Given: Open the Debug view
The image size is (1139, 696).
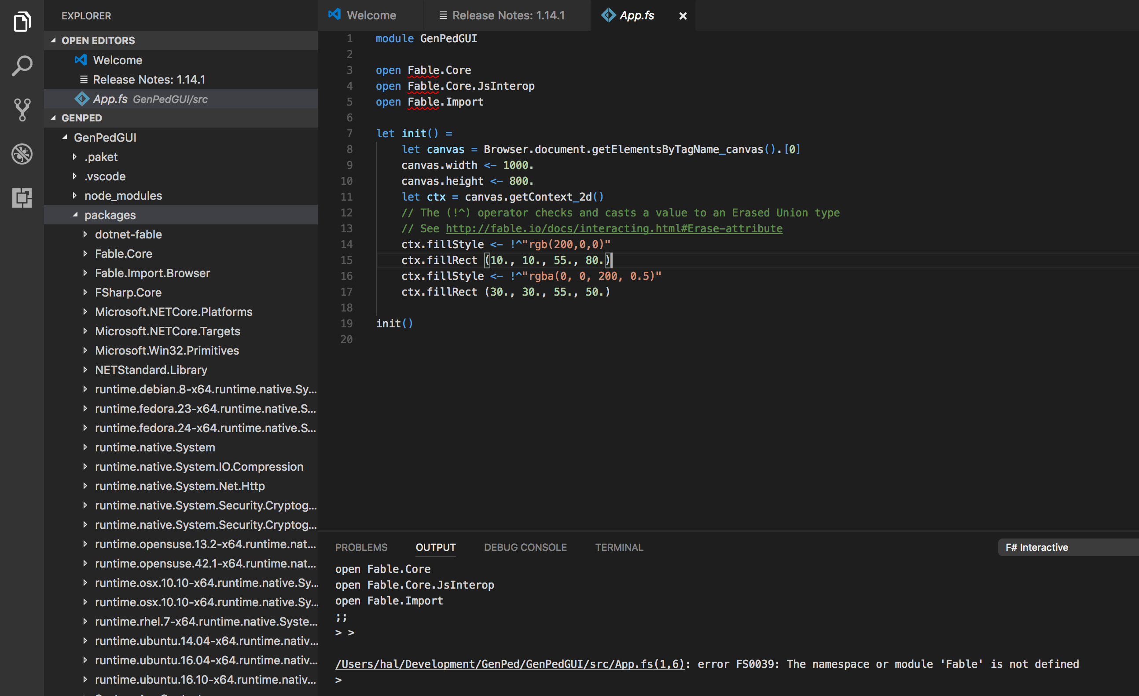Looking at the screenshot, I should coord(21,154).
